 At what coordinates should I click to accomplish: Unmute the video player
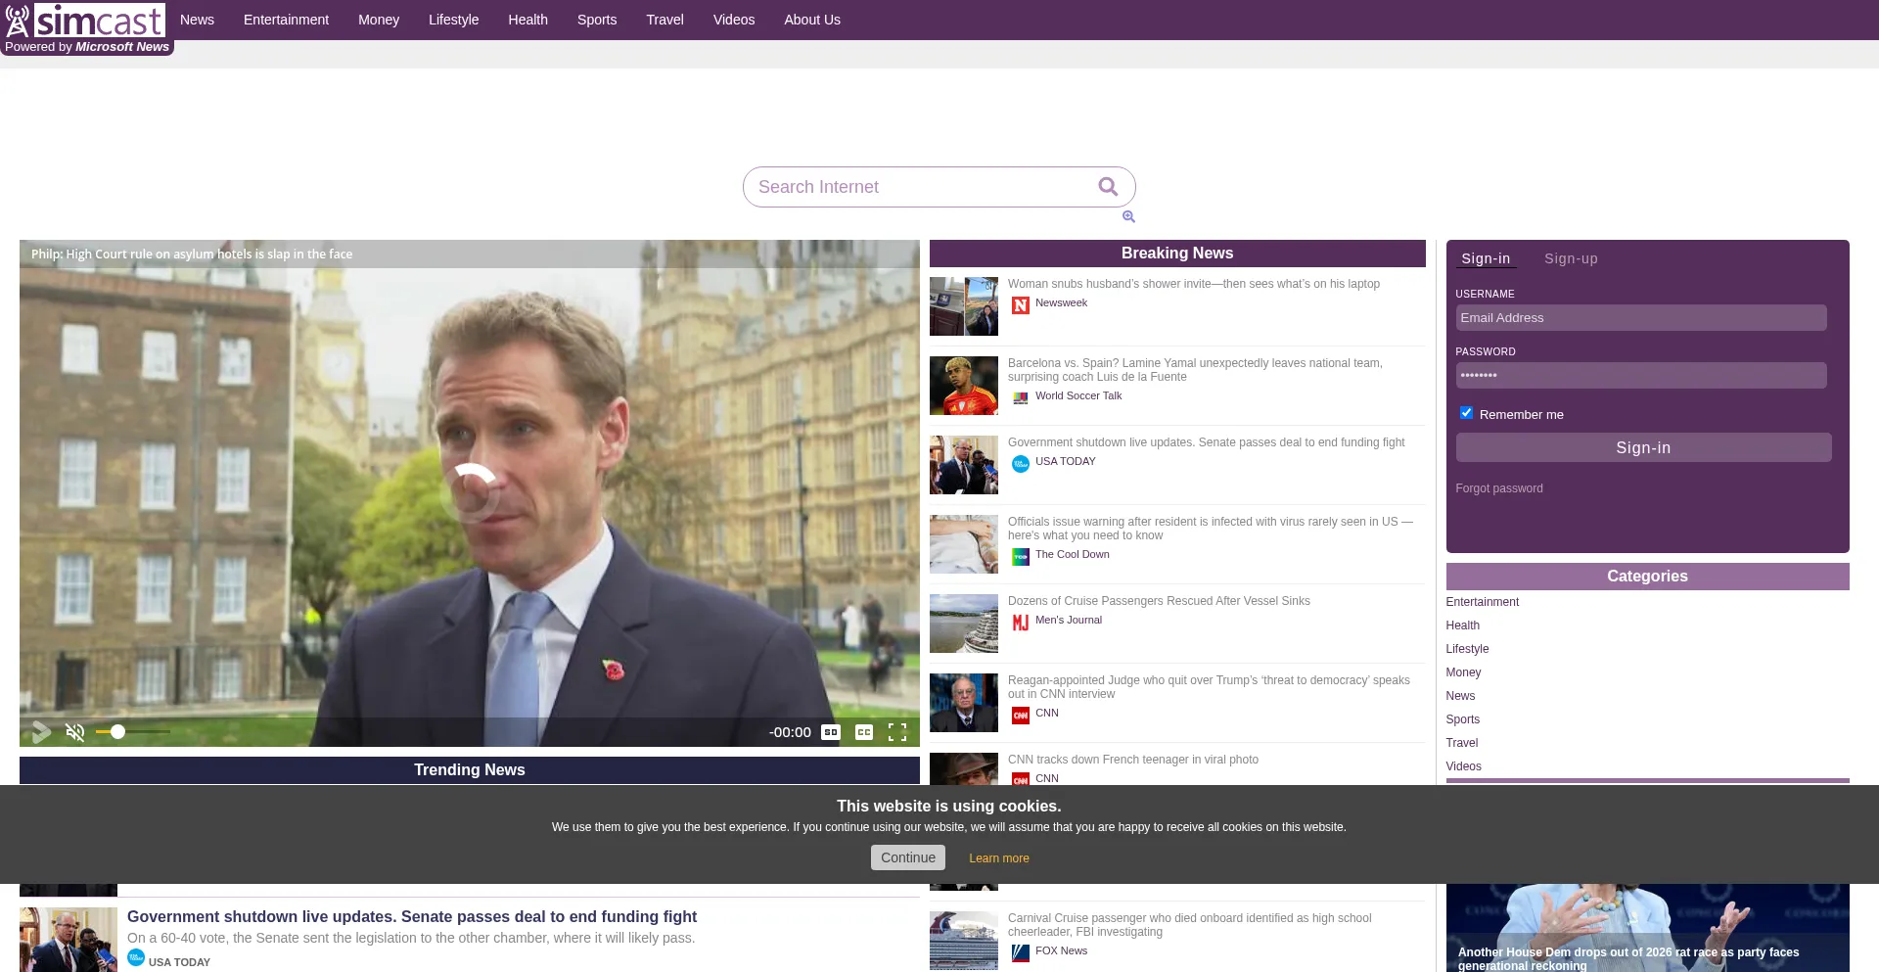point(74,732)
